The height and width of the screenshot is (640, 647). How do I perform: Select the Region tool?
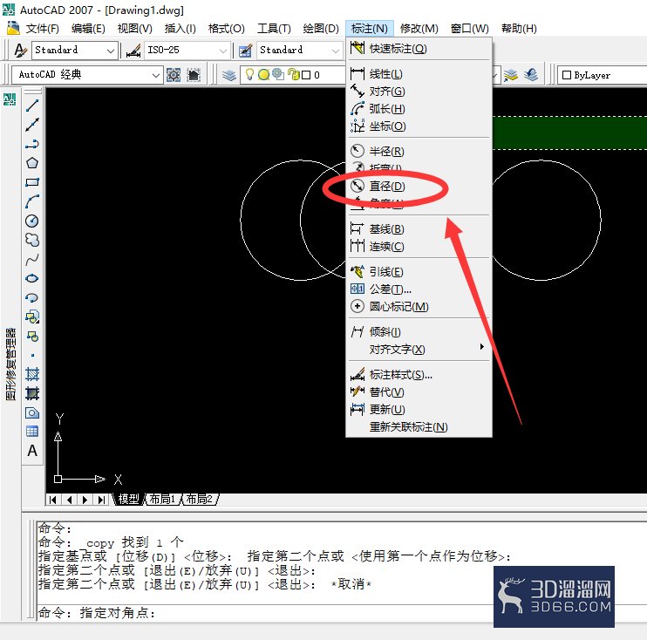coord(32,412)
